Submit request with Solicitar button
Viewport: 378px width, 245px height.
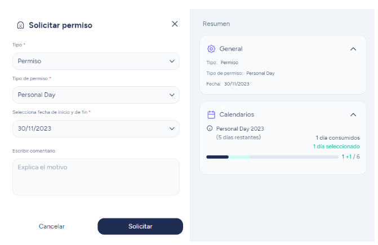pyautogui.click(x=140, y=226)
